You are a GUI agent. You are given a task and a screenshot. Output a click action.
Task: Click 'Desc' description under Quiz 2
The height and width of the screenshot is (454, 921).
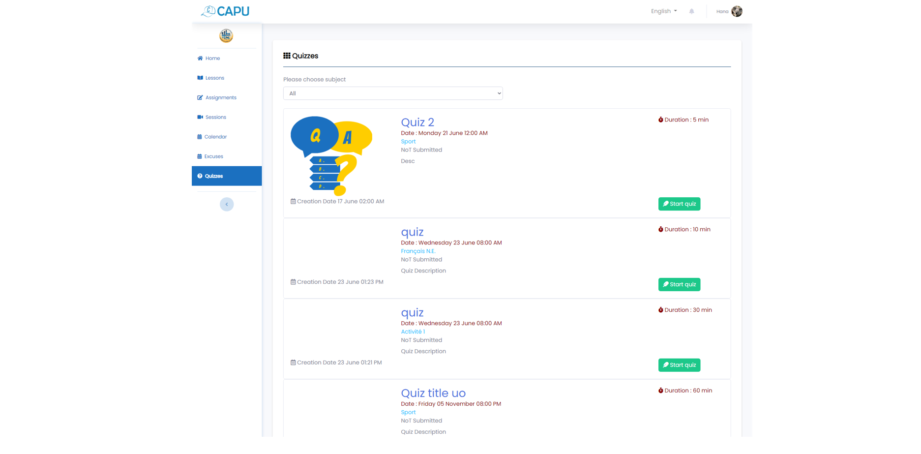pyautogui.click(x=408, y=161)
